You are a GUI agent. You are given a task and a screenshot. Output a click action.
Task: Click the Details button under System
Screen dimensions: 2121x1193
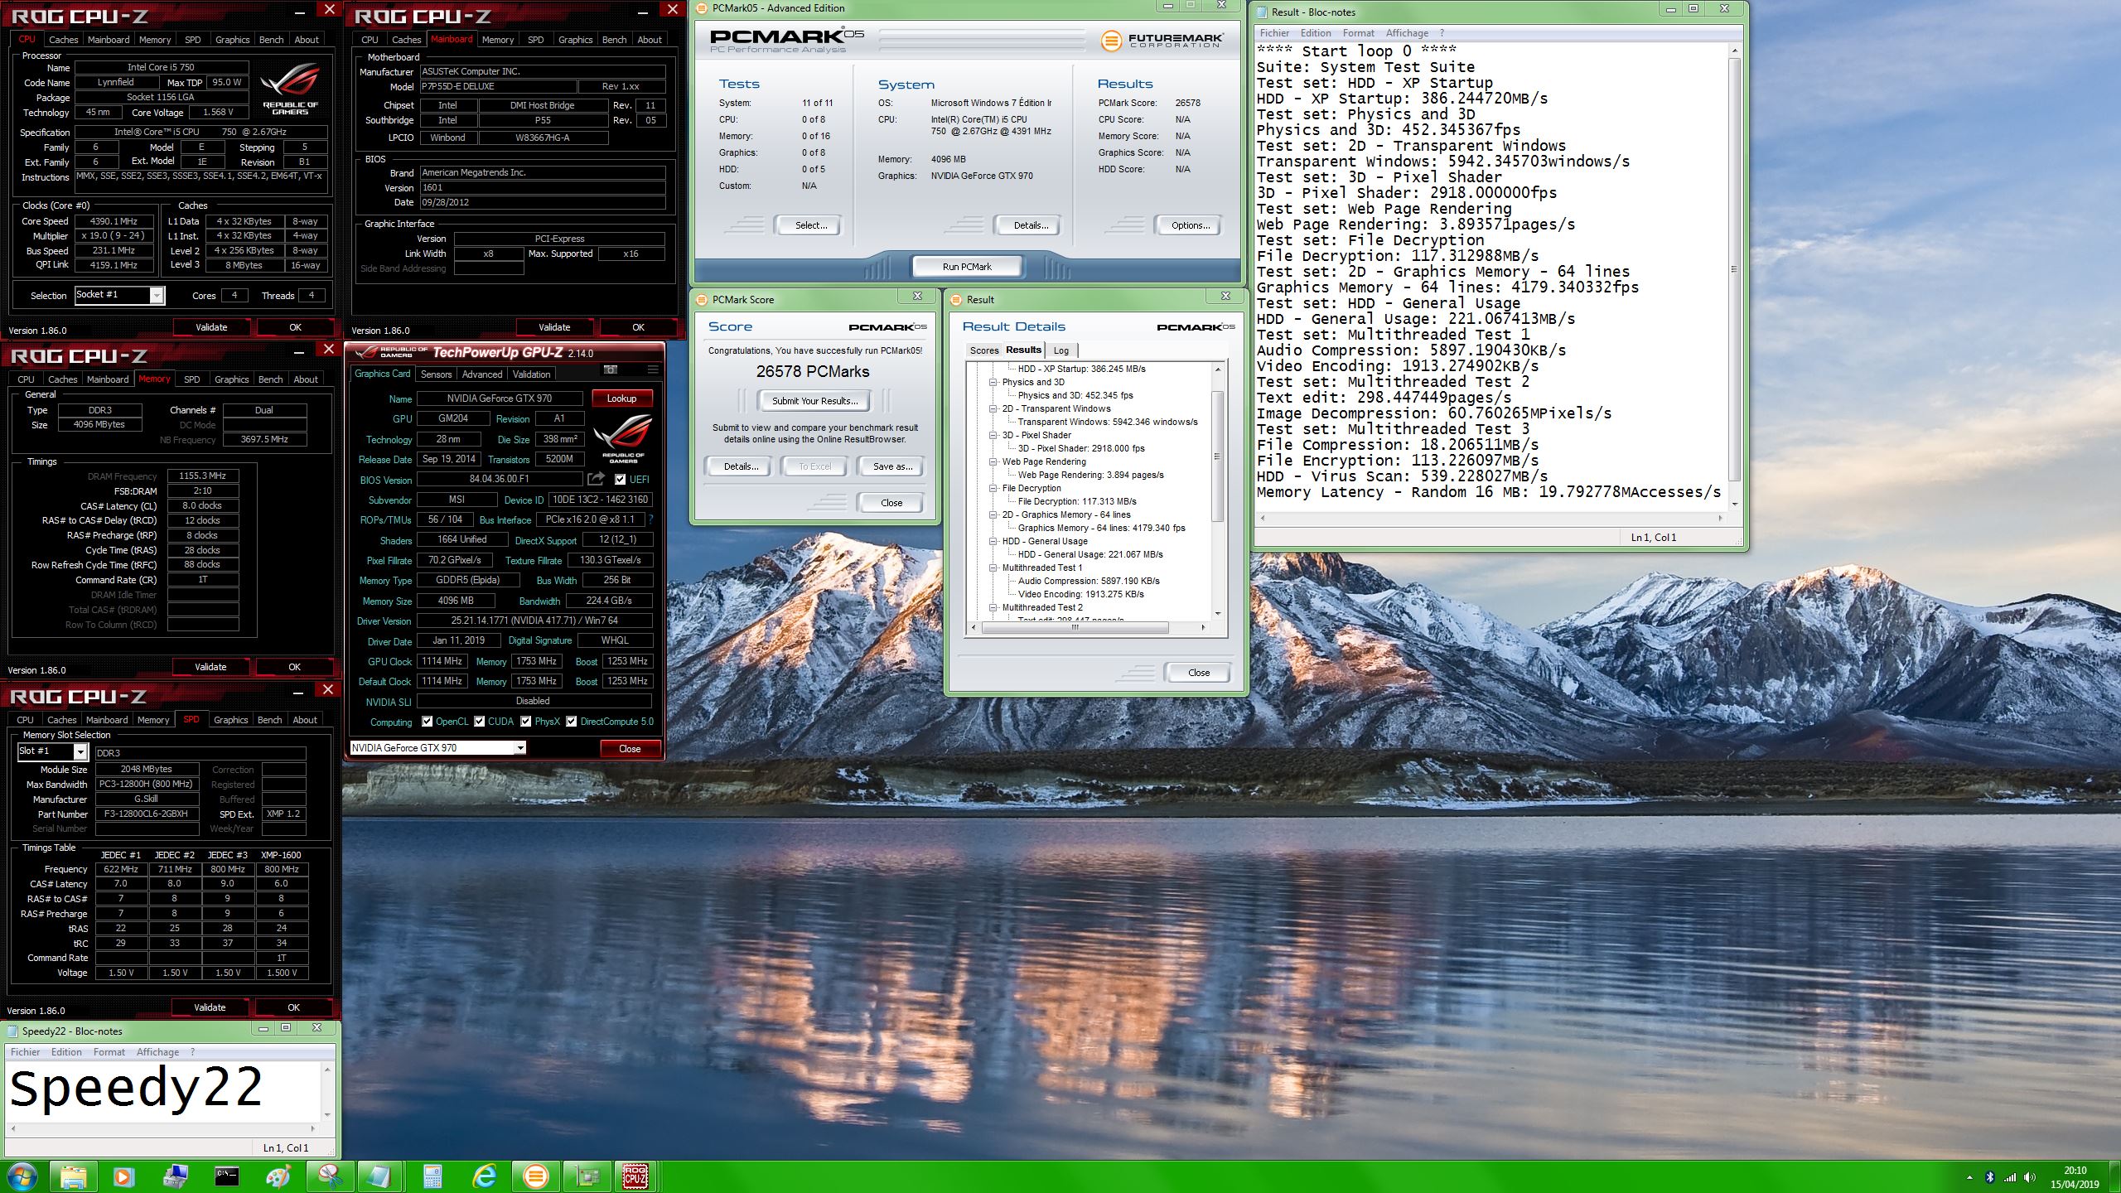[x=1030, y=225]
